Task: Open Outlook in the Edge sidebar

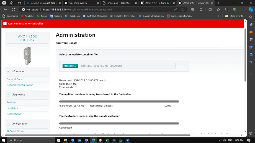Action: (251, 54)
